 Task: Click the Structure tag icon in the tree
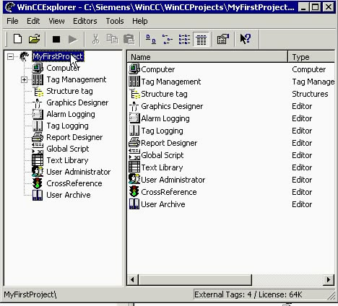tap(38, 91)
